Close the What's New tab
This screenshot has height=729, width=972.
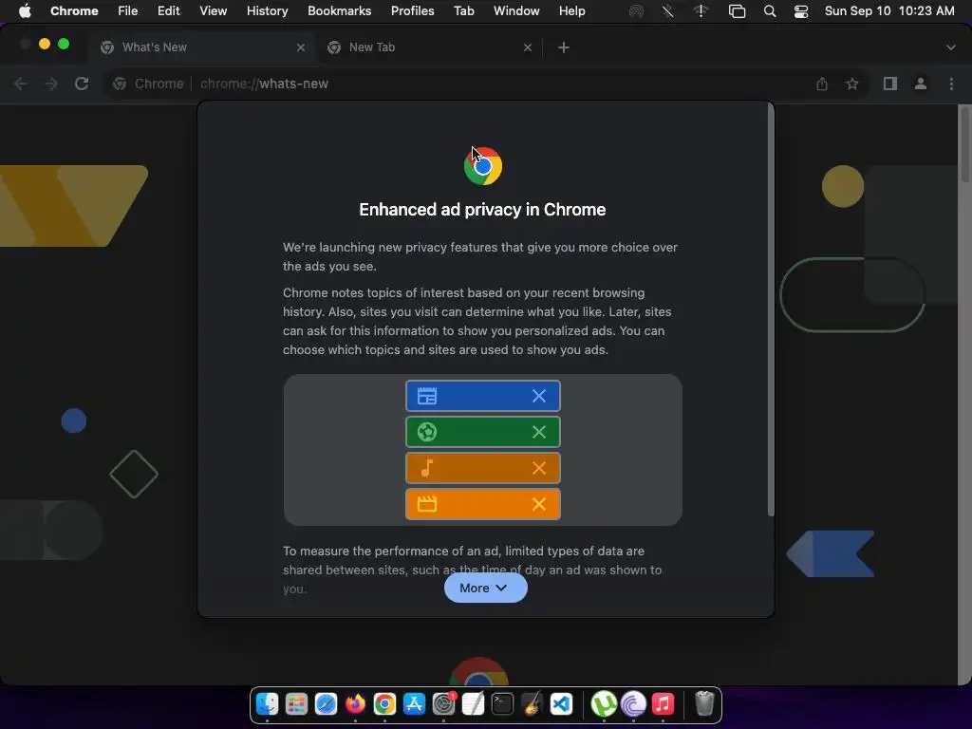coord(301,47)
